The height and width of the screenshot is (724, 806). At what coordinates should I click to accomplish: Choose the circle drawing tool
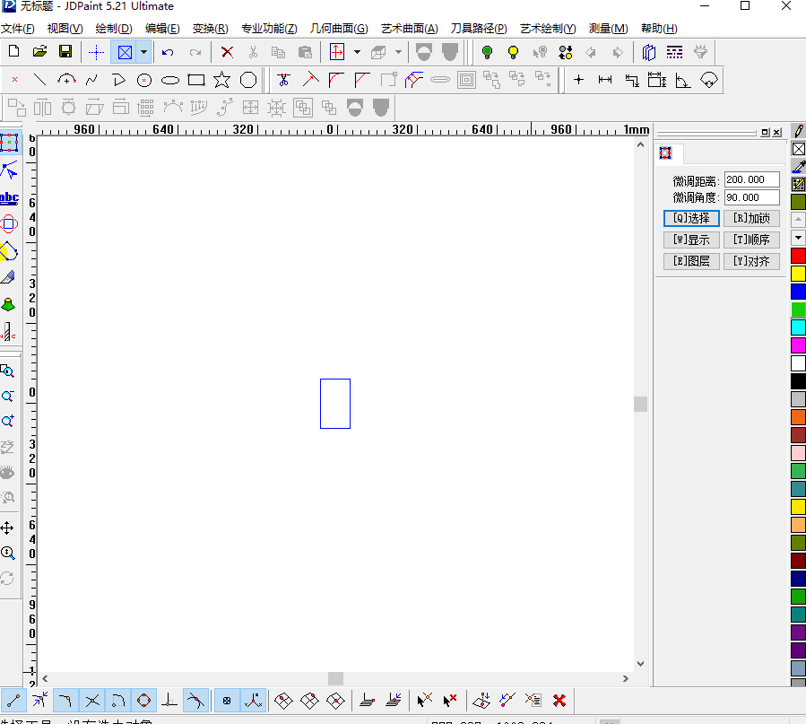(x=144, y=80)
